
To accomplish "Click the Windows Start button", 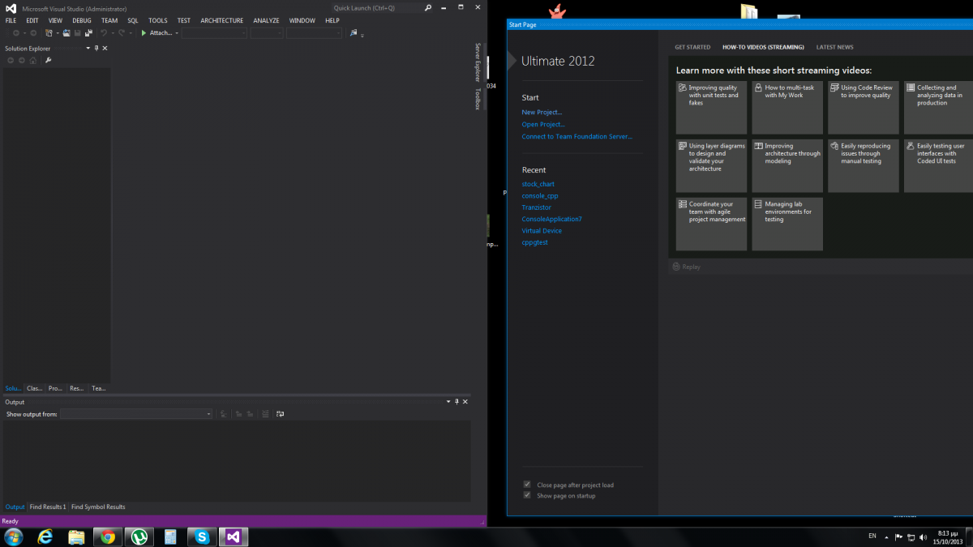I will [x=14, y=536].
